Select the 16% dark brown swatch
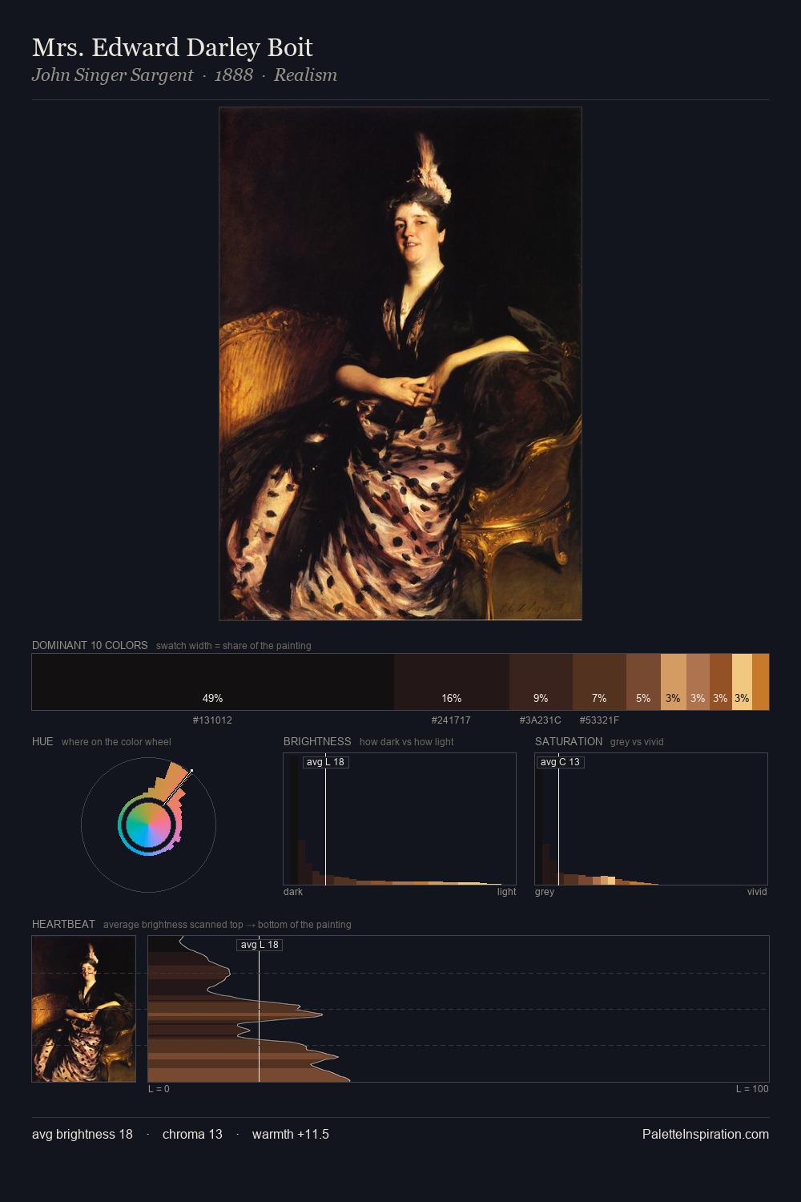Viewport: 801px width, 1202px height. (x=452, y=682)
